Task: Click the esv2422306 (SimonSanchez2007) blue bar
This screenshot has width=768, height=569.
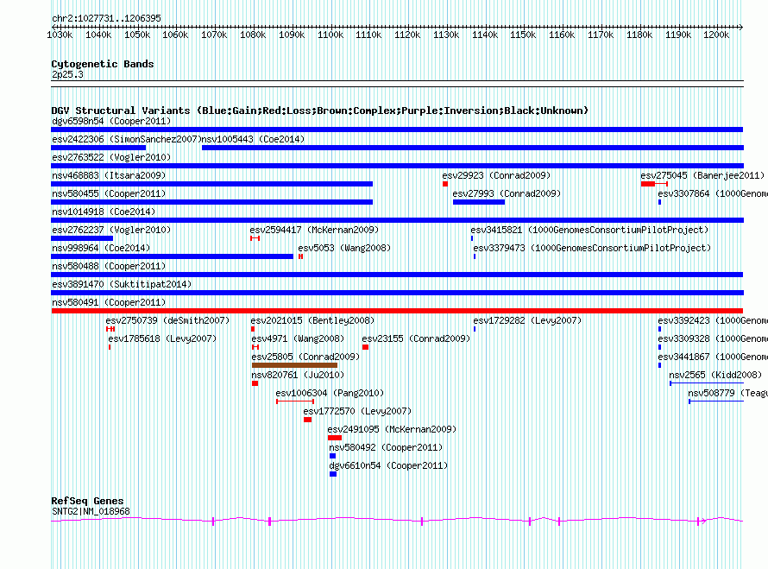Action: pos(98,148)
